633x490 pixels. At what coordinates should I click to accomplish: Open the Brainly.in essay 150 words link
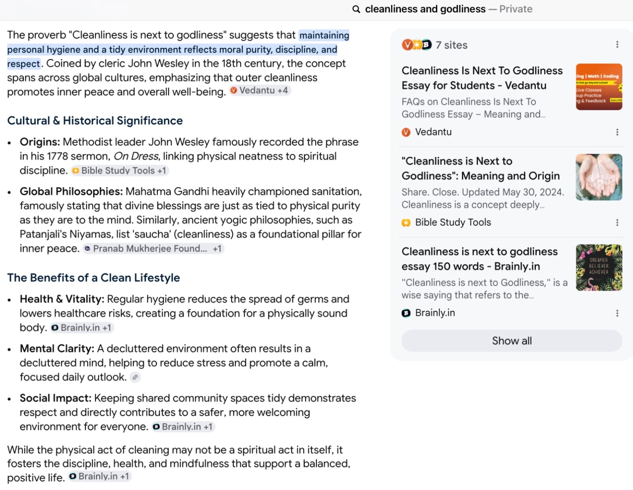click(479, 259)
